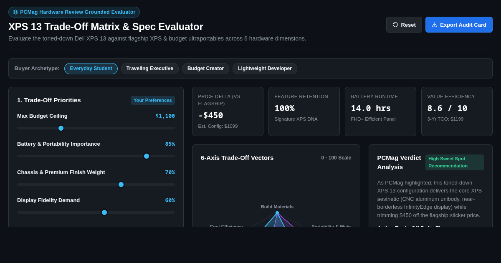Select the Everyday Student archetype
The image size is (501, 263).
[91, 68]
